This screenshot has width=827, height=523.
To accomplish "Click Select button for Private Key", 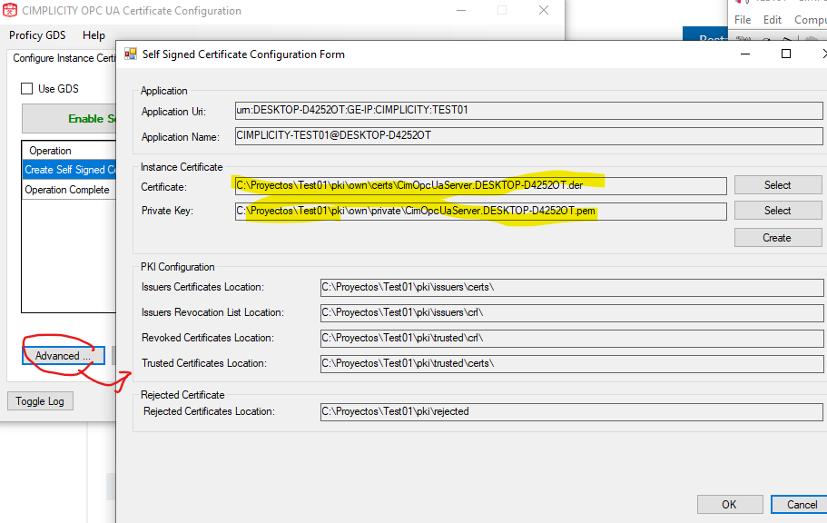I will point(778,211).
